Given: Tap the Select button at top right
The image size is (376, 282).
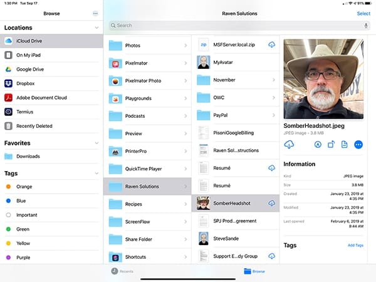Looking at the screenshot, I should tap(363, 13).
